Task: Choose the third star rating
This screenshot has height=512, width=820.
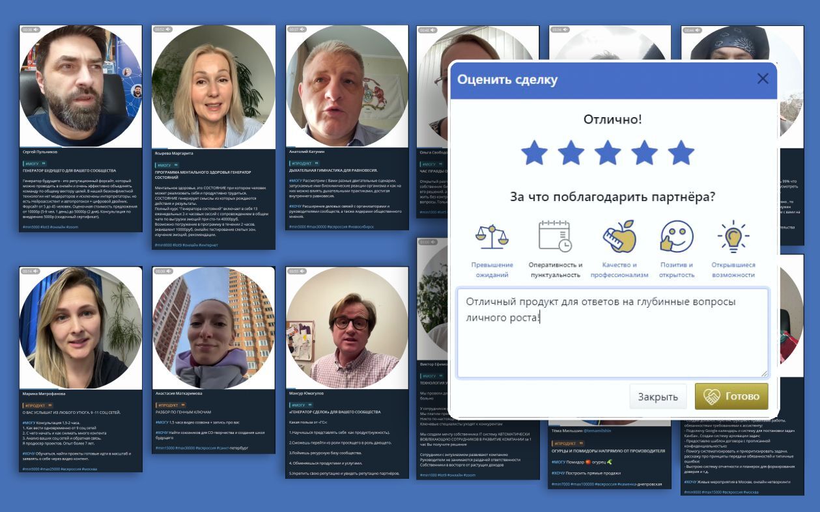Action: (608, 153)
